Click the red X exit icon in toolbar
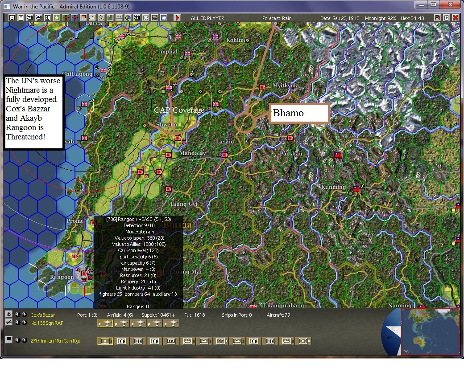This screenshot has width=464, height=384. pyautogui.click(x=456, y=18)
